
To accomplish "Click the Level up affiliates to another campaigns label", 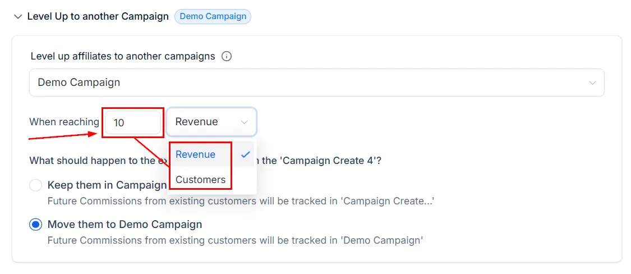I will point(123,56).
